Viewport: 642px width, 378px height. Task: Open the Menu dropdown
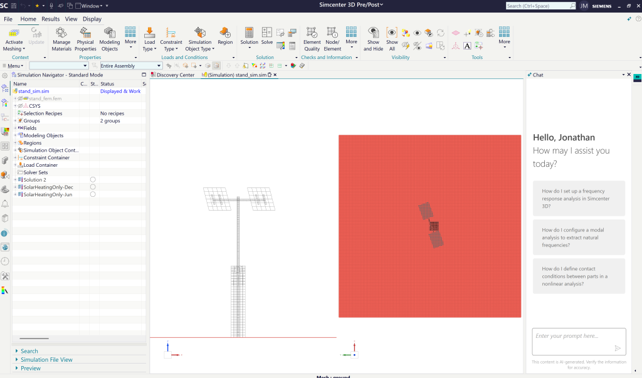pos(13,66)
